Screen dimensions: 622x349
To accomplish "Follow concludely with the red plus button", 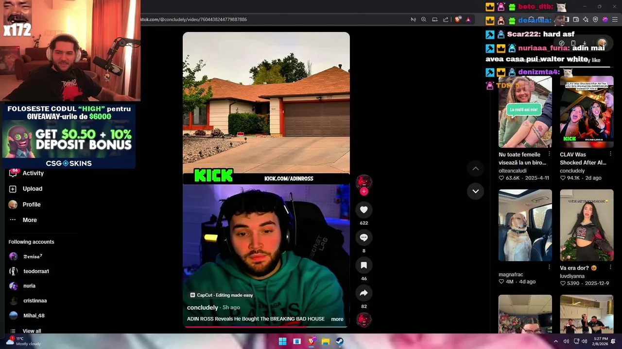I will click(363, 191).
